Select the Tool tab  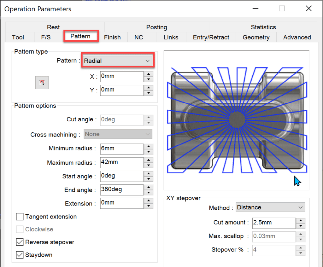pyautogui.click(x=17, y=37)
